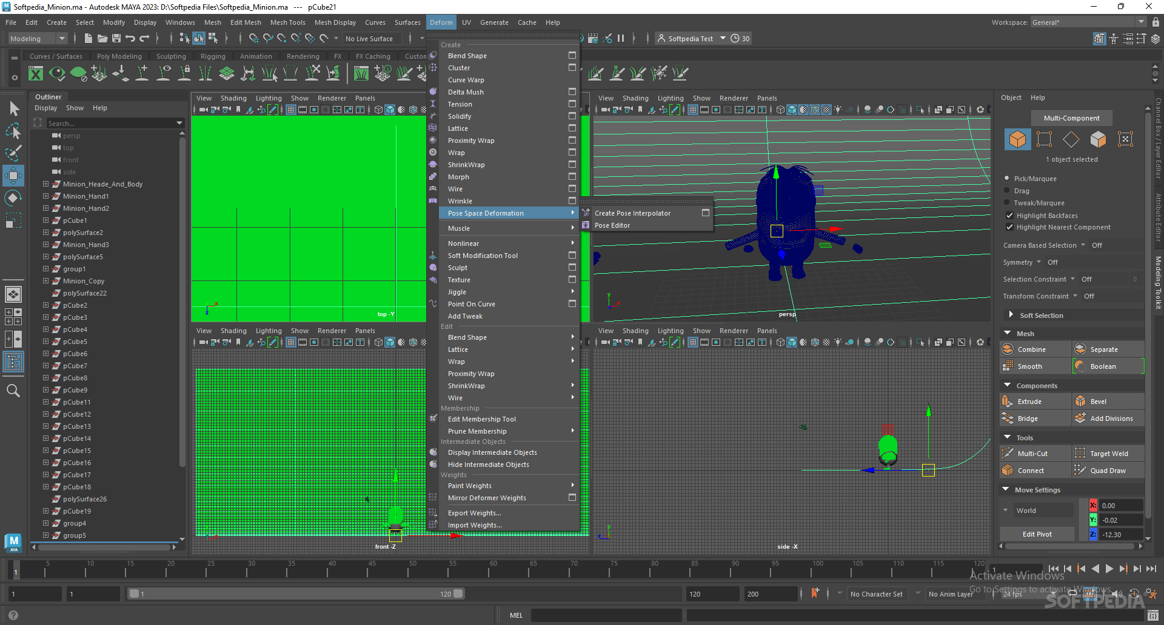Open the search magnifier in left toolbox
The height and width of the screenshot is (625, 1164).
pos(13,391)
